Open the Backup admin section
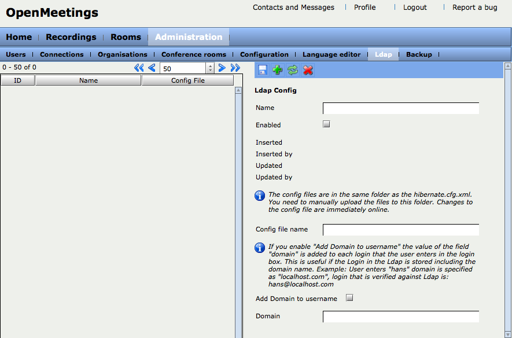The width and height of the screenshot is (512, 338). 419,54
